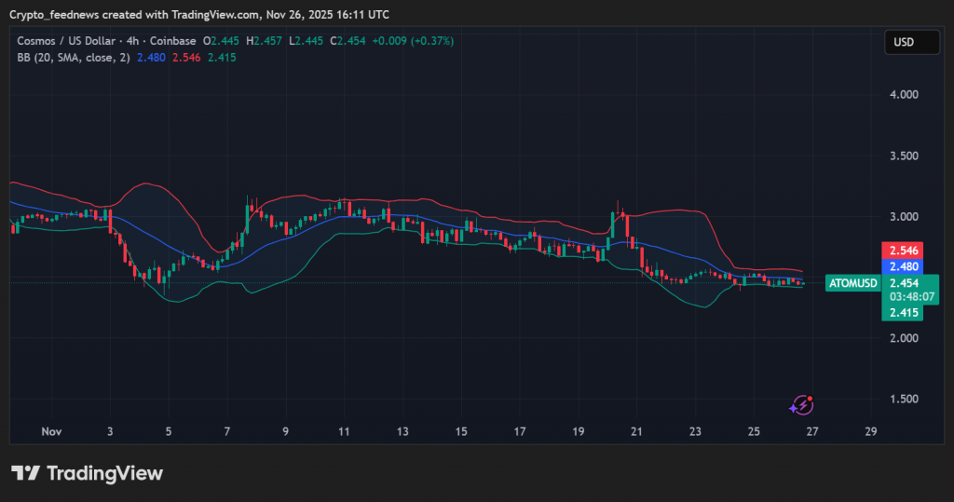Click the red 2.546 upper band label
954x502 pixels.
[x=902, y=251]
